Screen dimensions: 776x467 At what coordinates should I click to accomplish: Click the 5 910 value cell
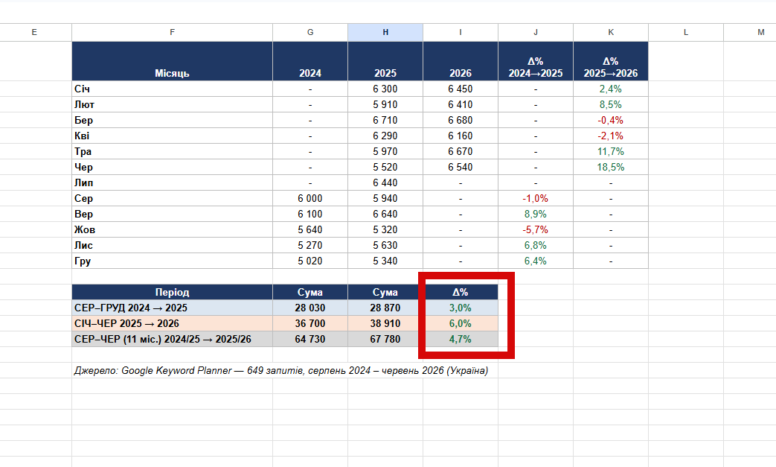(385, 104)
